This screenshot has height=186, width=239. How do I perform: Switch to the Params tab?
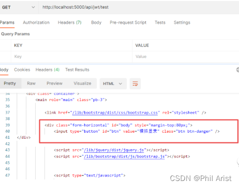tap(7, 23)
